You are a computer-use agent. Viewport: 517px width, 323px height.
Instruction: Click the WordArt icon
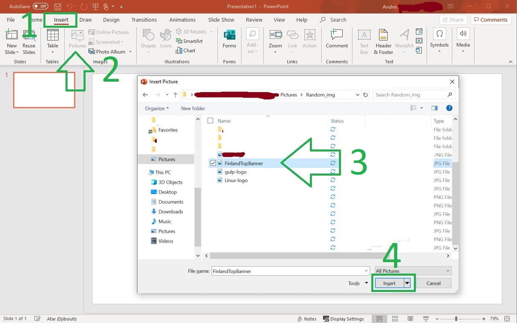[404, 35]
